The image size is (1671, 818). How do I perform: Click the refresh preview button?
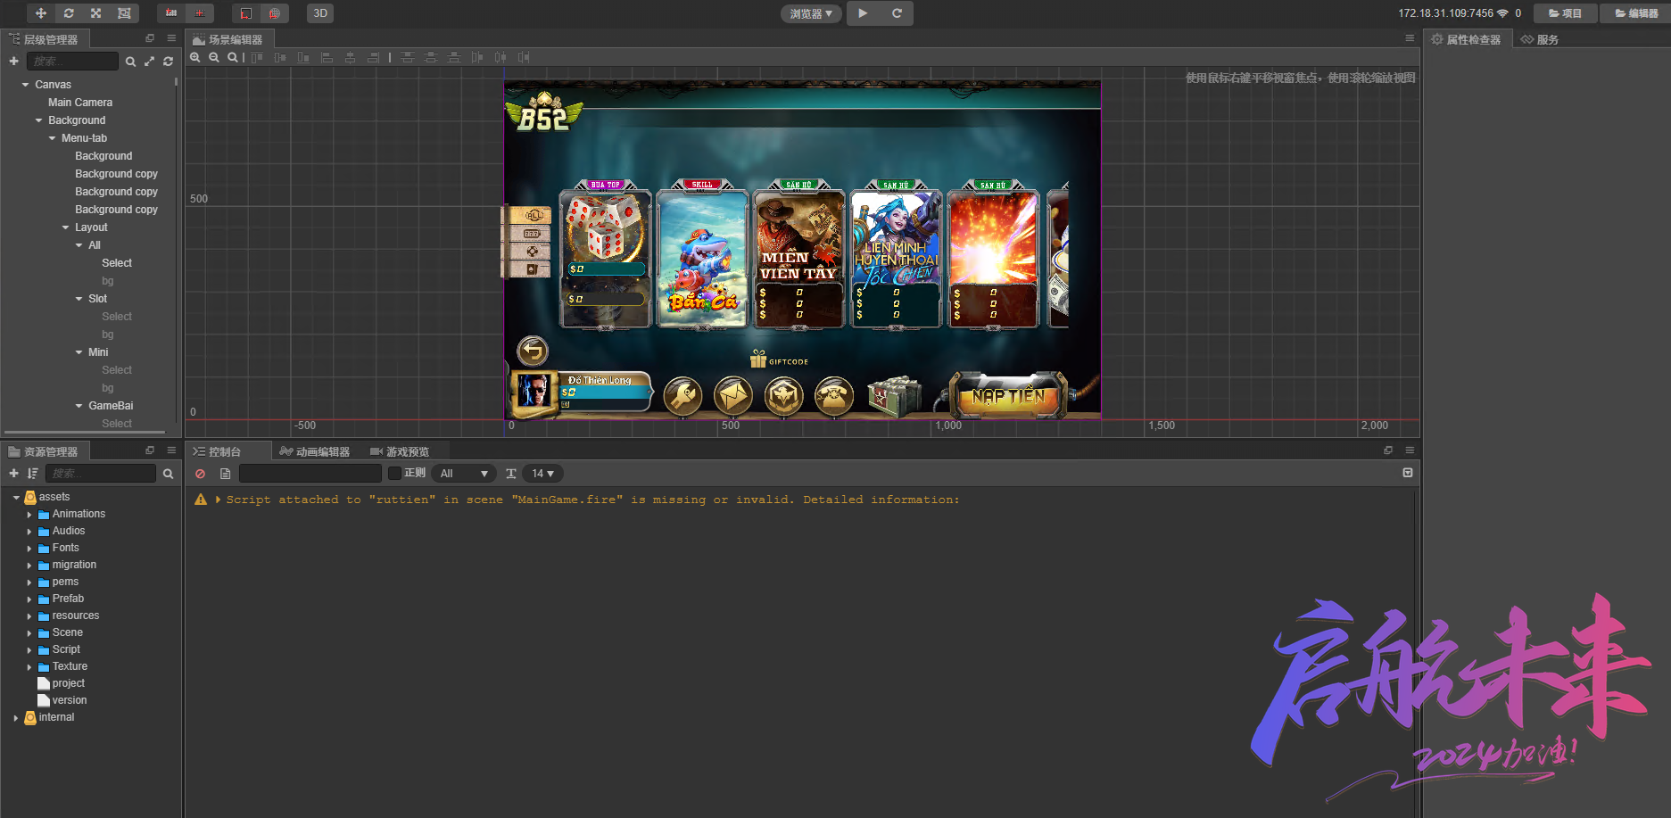click(898, 13)
